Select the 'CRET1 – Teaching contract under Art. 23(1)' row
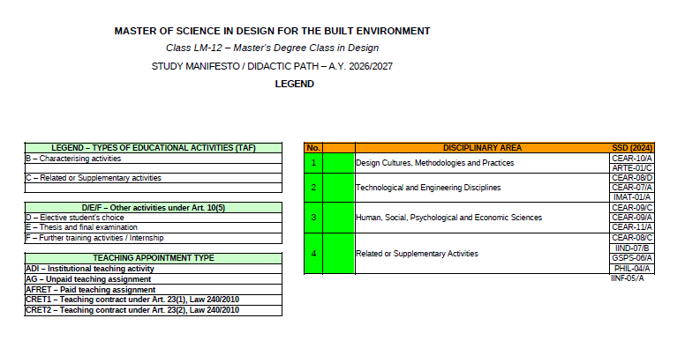This screenshot has width=685, height=348. click(154, 300)
